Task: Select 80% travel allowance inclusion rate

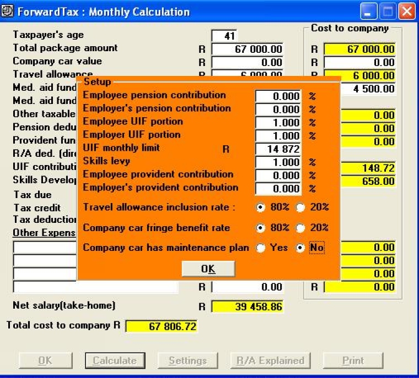Action: 261,207
